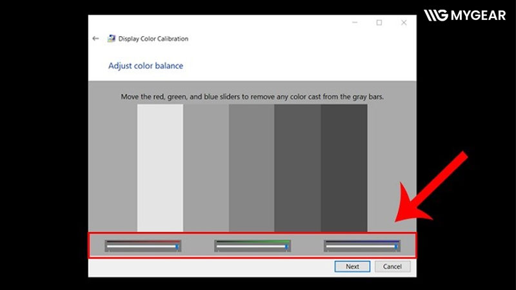Viewport: 516px width, 290px height.
Task: Maximize the calibration window
Action: point(379,23)
